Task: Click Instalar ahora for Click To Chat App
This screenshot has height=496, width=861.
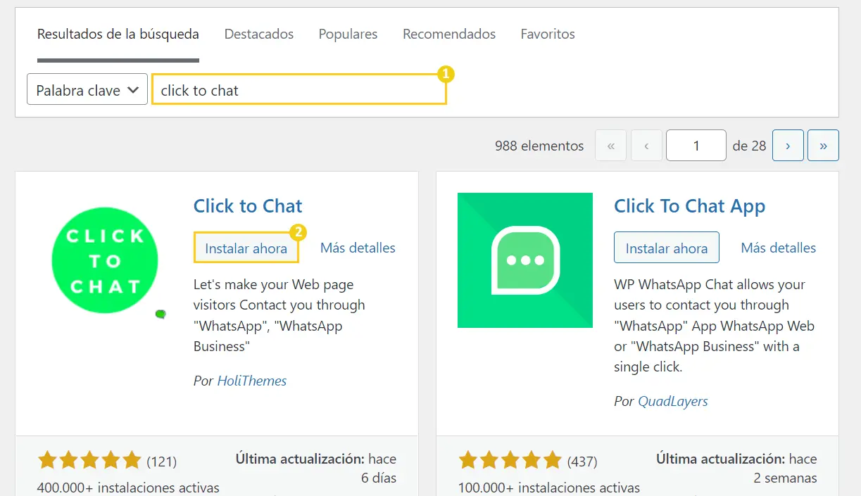Action: [667, 248]
